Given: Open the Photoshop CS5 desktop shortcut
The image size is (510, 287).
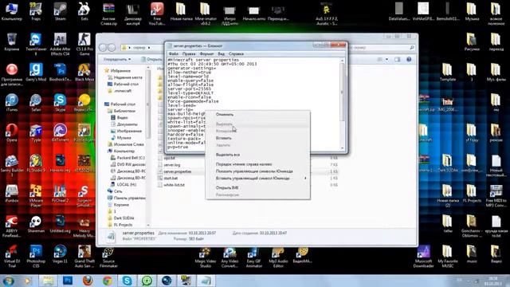Looking at the screenshot, I should tap(36, 256).
